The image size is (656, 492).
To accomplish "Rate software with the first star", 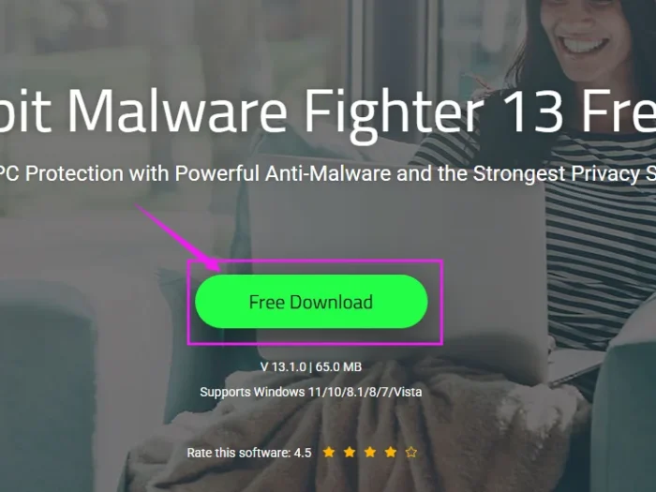I will click(x=329, y=453).
